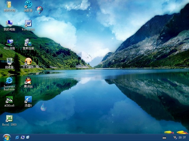Click the keyboard input indicator on the taskbar
Viewport: 189px width, 141px height.
tap(164, 138)
